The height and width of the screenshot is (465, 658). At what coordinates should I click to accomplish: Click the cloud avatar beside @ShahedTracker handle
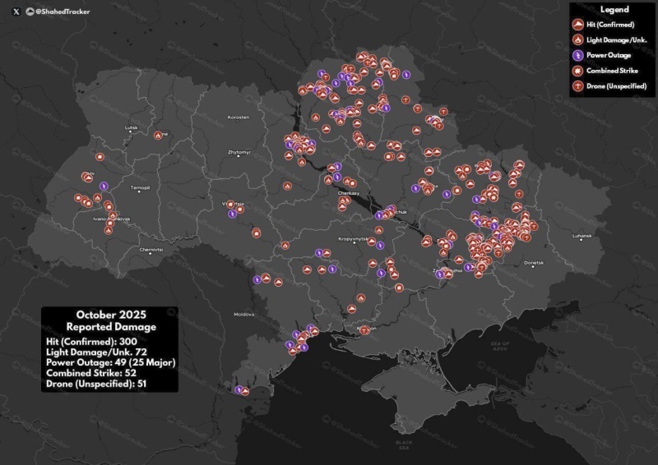click(30, 12)
